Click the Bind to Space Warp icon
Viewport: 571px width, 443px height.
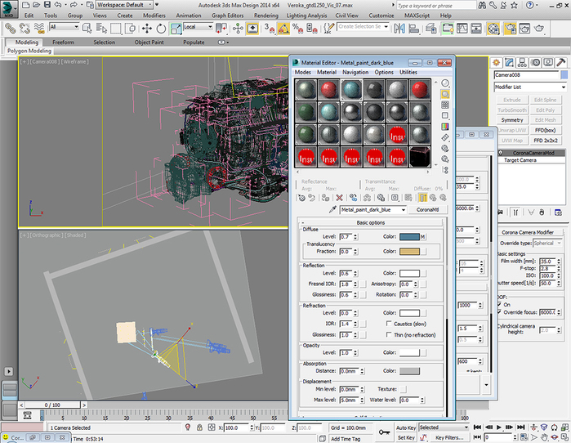39,29
